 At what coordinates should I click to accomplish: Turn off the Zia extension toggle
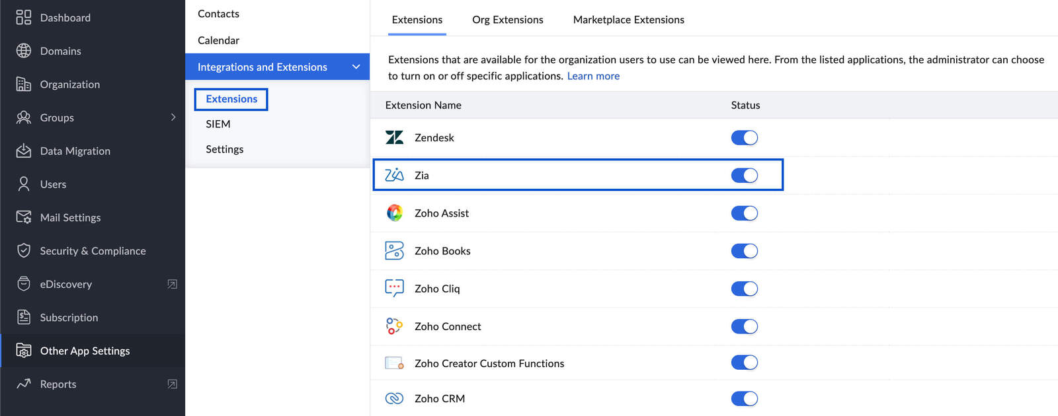pyautogui.click(x=745, y=175)
